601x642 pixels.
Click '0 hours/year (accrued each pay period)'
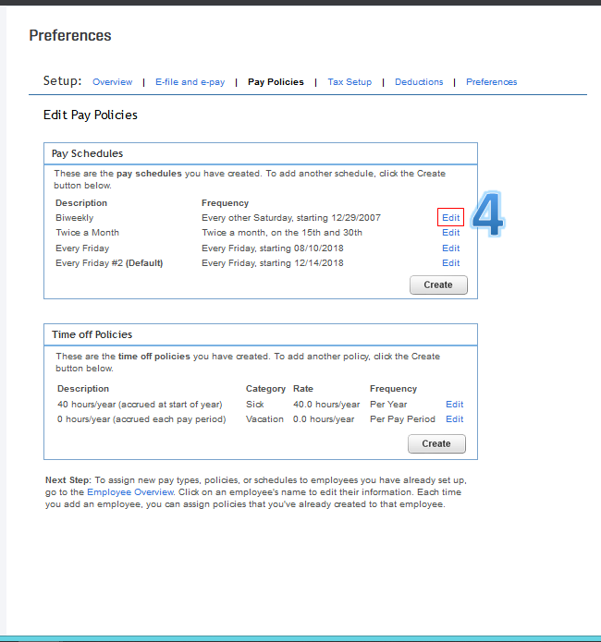(x=141, y=418)
